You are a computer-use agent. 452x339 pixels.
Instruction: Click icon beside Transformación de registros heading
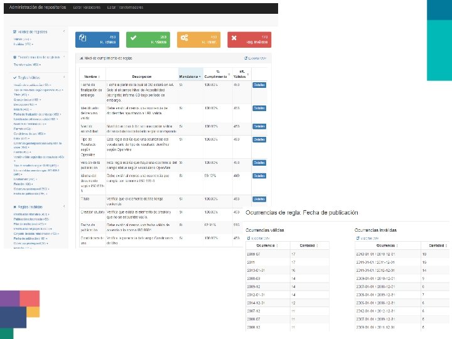[x=15, y=57]
